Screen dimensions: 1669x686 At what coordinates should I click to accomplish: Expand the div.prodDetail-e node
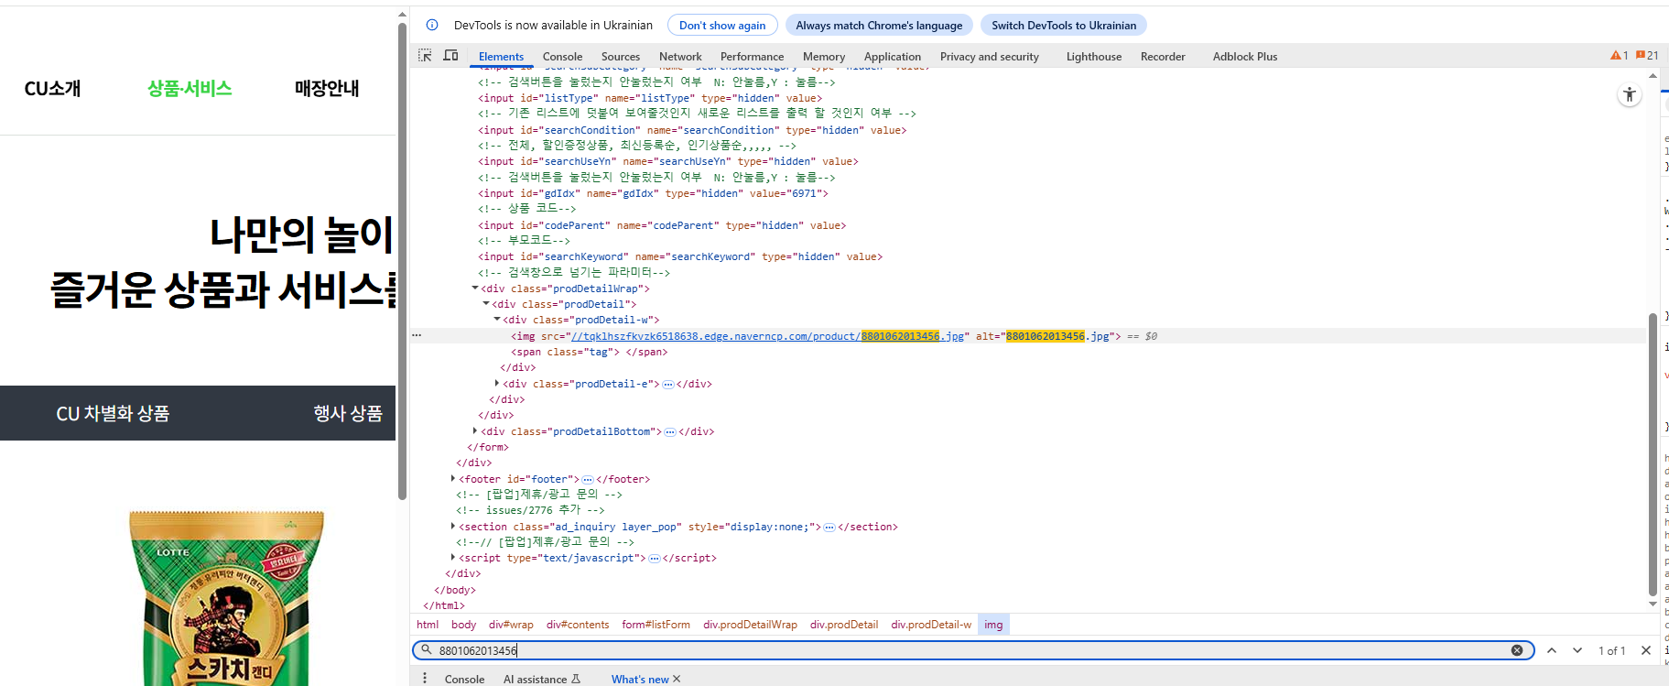(497, 384)
